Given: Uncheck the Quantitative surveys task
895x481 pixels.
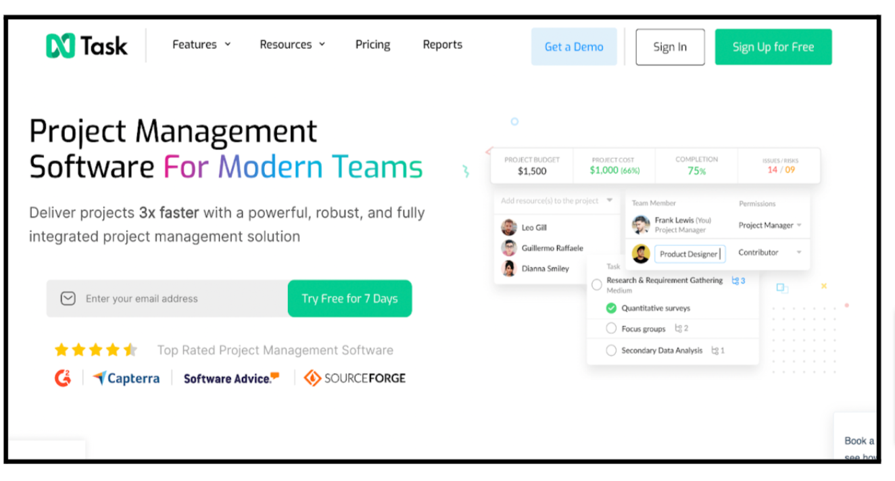Looking at the screenshot, I should pos(611,308).
